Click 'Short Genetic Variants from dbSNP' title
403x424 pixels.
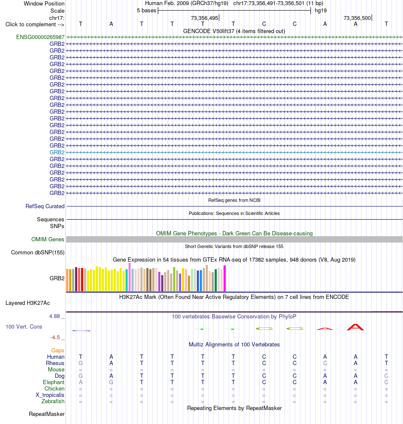(234, 246)
